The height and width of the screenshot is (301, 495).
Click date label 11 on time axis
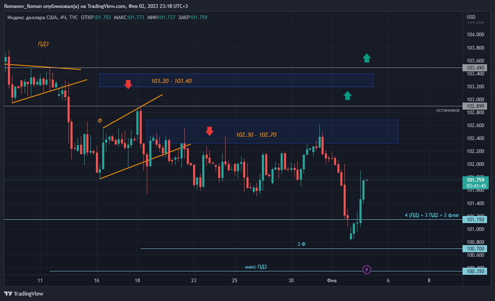click(x=40, y=281)
